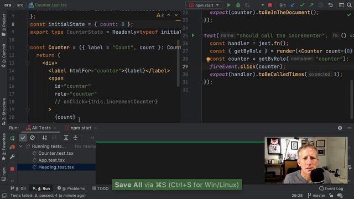Close the All Tests run tab
This screenshot has height=199, width=354.
[55, 128]
